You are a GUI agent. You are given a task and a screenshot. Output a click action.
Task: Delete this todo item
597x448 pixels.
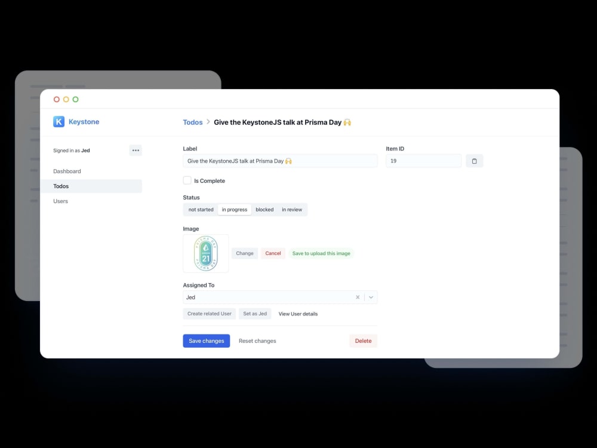(363, 340)
